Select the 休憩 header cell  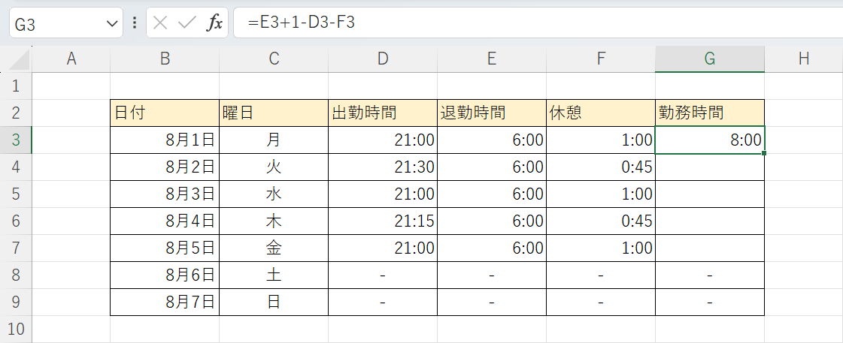point(600,113)
